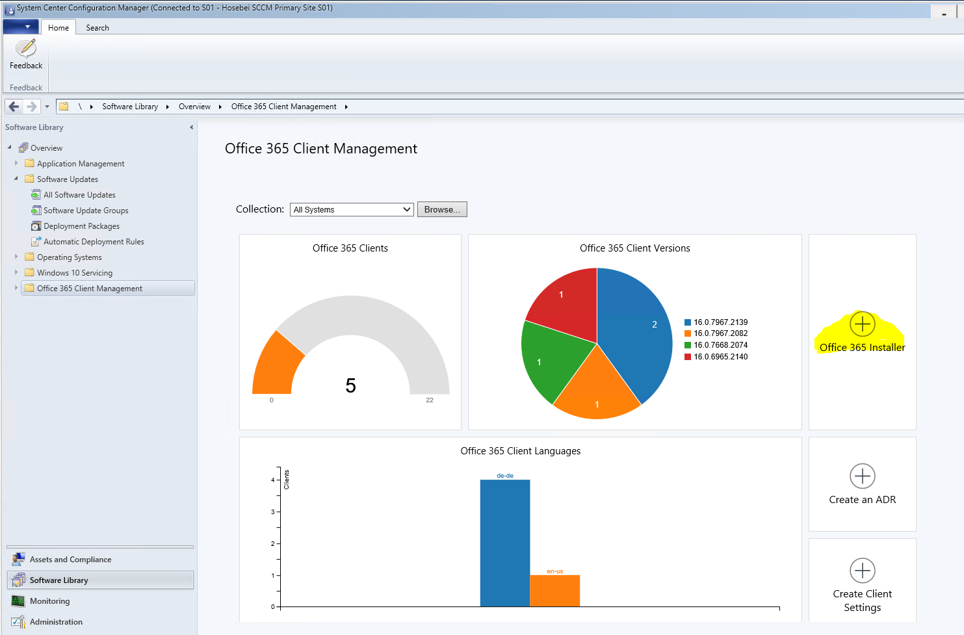964x635 pixels.
Task: Select Office 365 Client Management breadcrumb
Action: point(284,107)
